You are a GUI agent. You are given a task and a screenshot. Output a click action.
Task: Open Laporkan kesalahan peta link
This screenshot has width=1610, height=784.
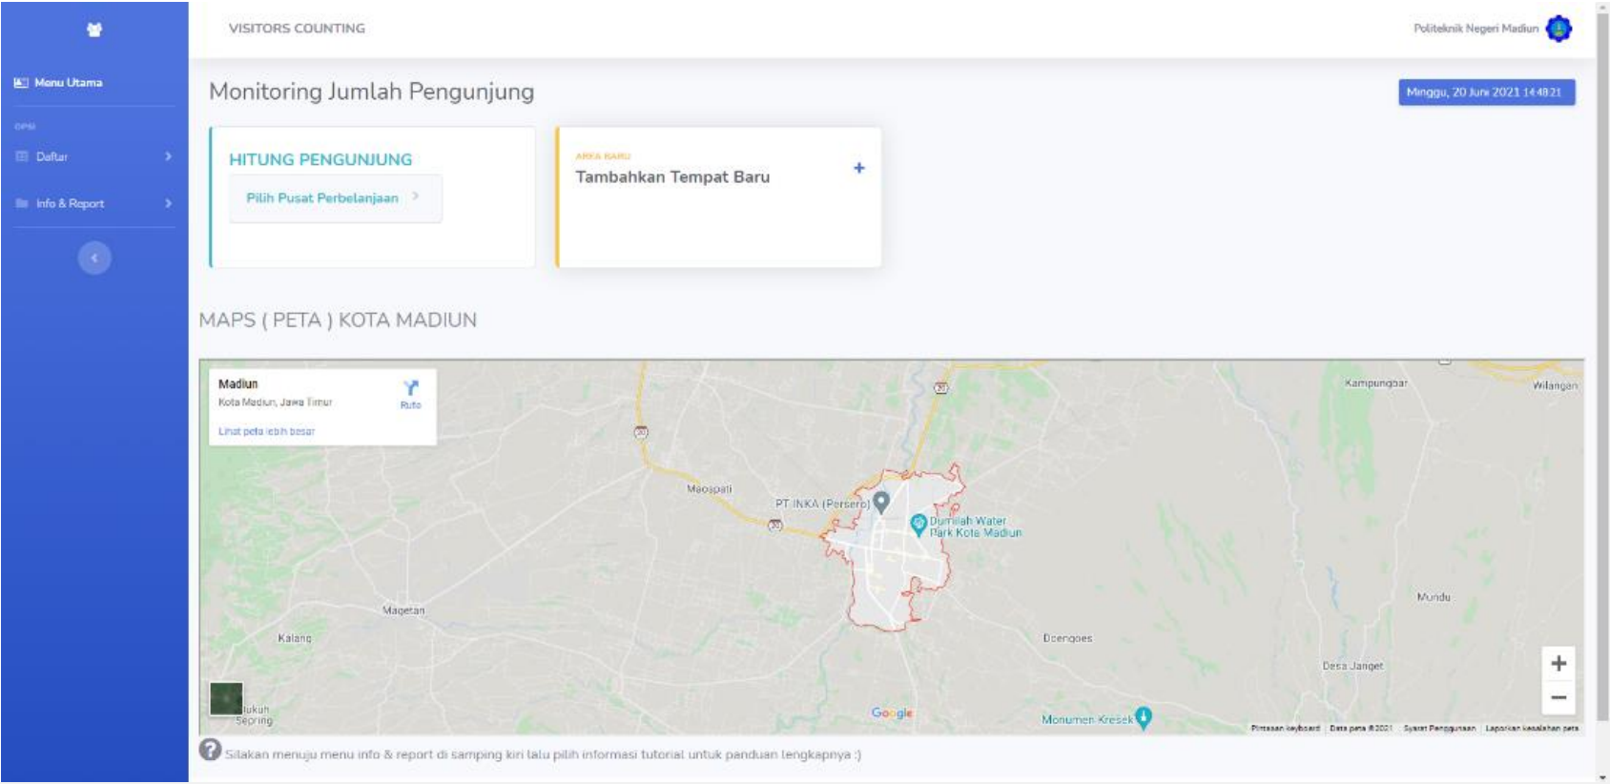pos(1532,728)
